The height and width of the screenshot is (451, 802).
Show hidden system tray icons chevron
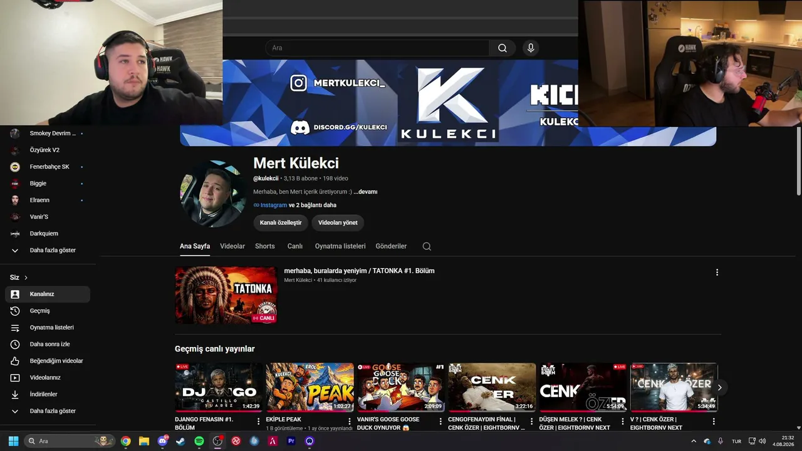pyautogui.click(x=694, y=441)
